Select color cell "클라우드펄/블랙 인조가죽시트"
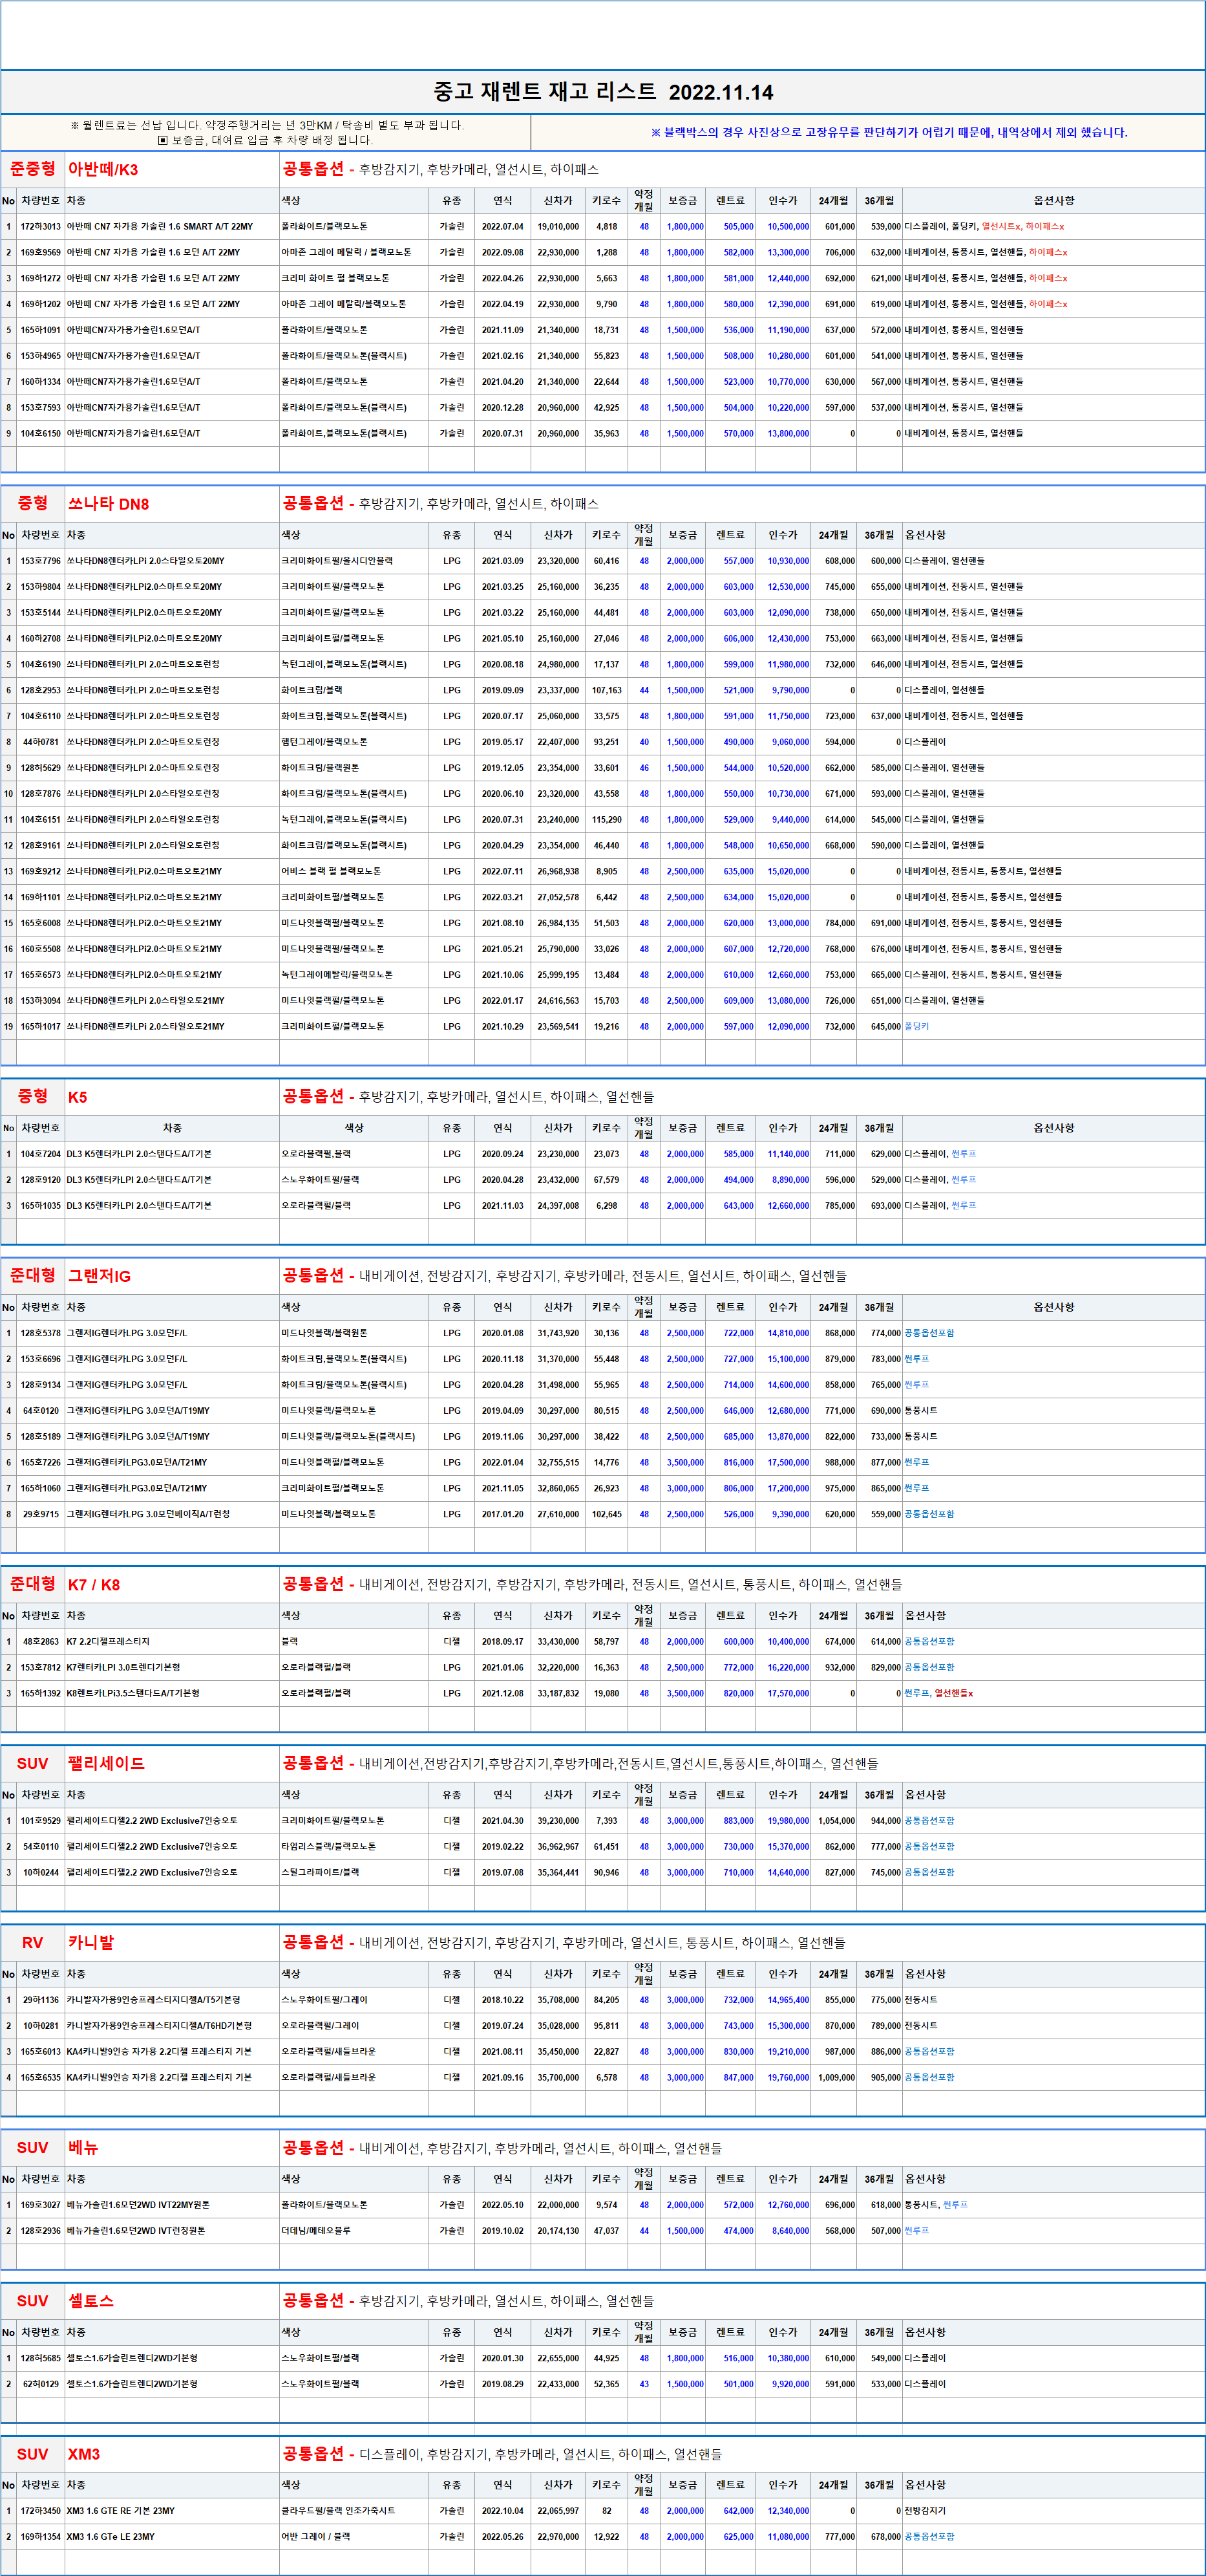Image resolution: width=1206 pixels, height=2576 pixels. 339,2511
